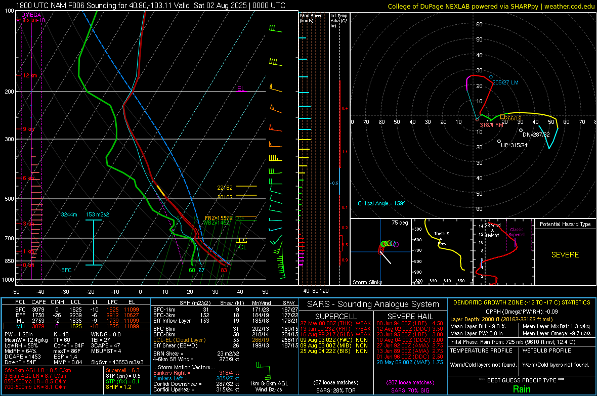Click the Classic Supercell label in SR wind panel
The width and height of the screenshot is (597, 396).
click(517, 232)
